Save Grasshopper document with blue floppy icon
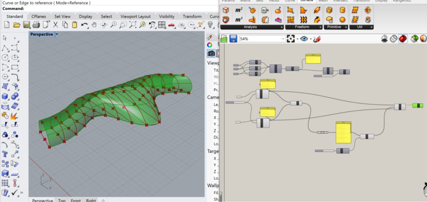 point(233,39)
